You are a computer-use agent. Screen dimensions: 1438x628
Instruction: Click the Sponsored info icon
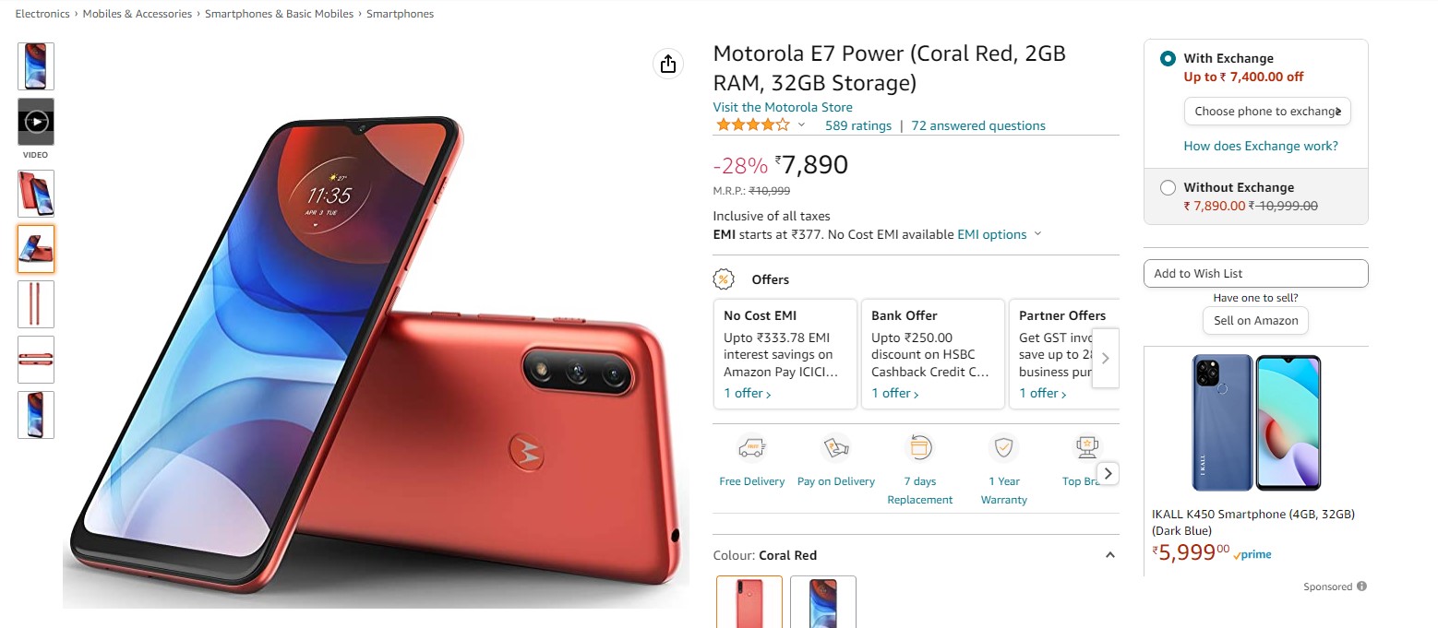[x=1361, y=587]
